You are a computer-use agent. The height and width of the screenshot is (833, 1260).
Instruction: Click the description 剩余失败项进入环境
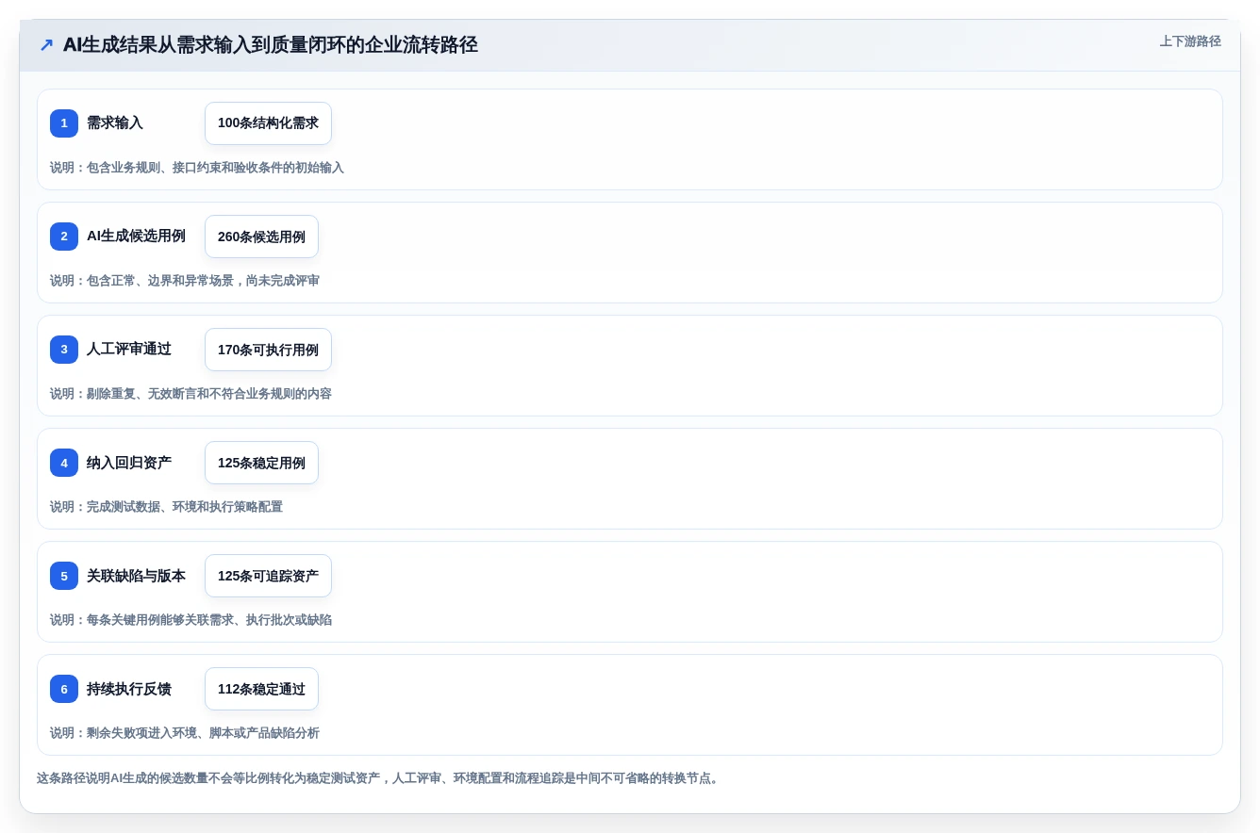[185, 733]
